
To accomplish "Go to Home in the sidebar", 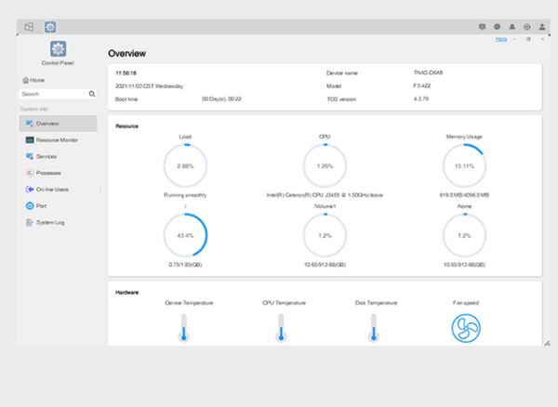I will click(33, 80).
